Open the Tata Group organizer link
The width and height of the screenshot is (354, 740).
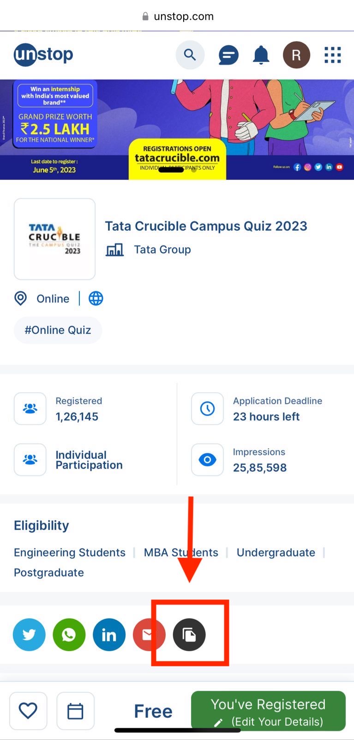(x=162, y=250)
